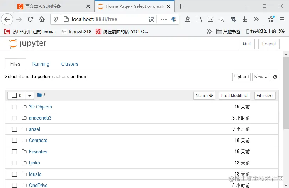The image size is (289, 188).
Task: Close the Home Page tab
Action: [168, 6]
